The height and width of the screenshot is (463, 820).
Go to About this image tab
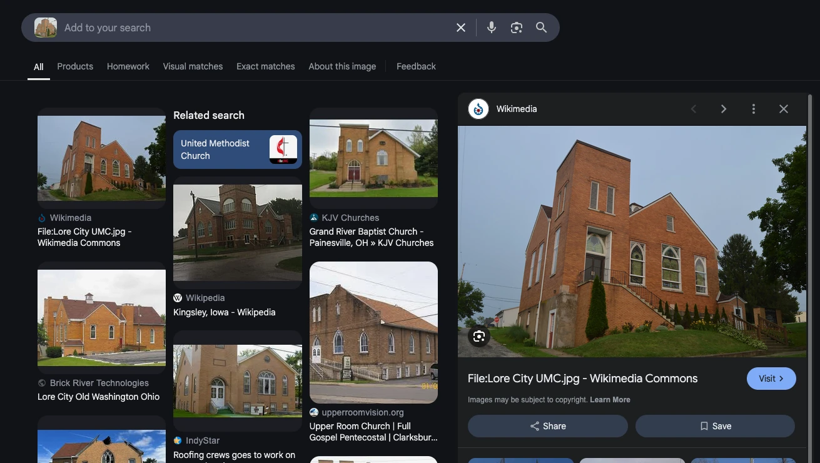point(342,66)
